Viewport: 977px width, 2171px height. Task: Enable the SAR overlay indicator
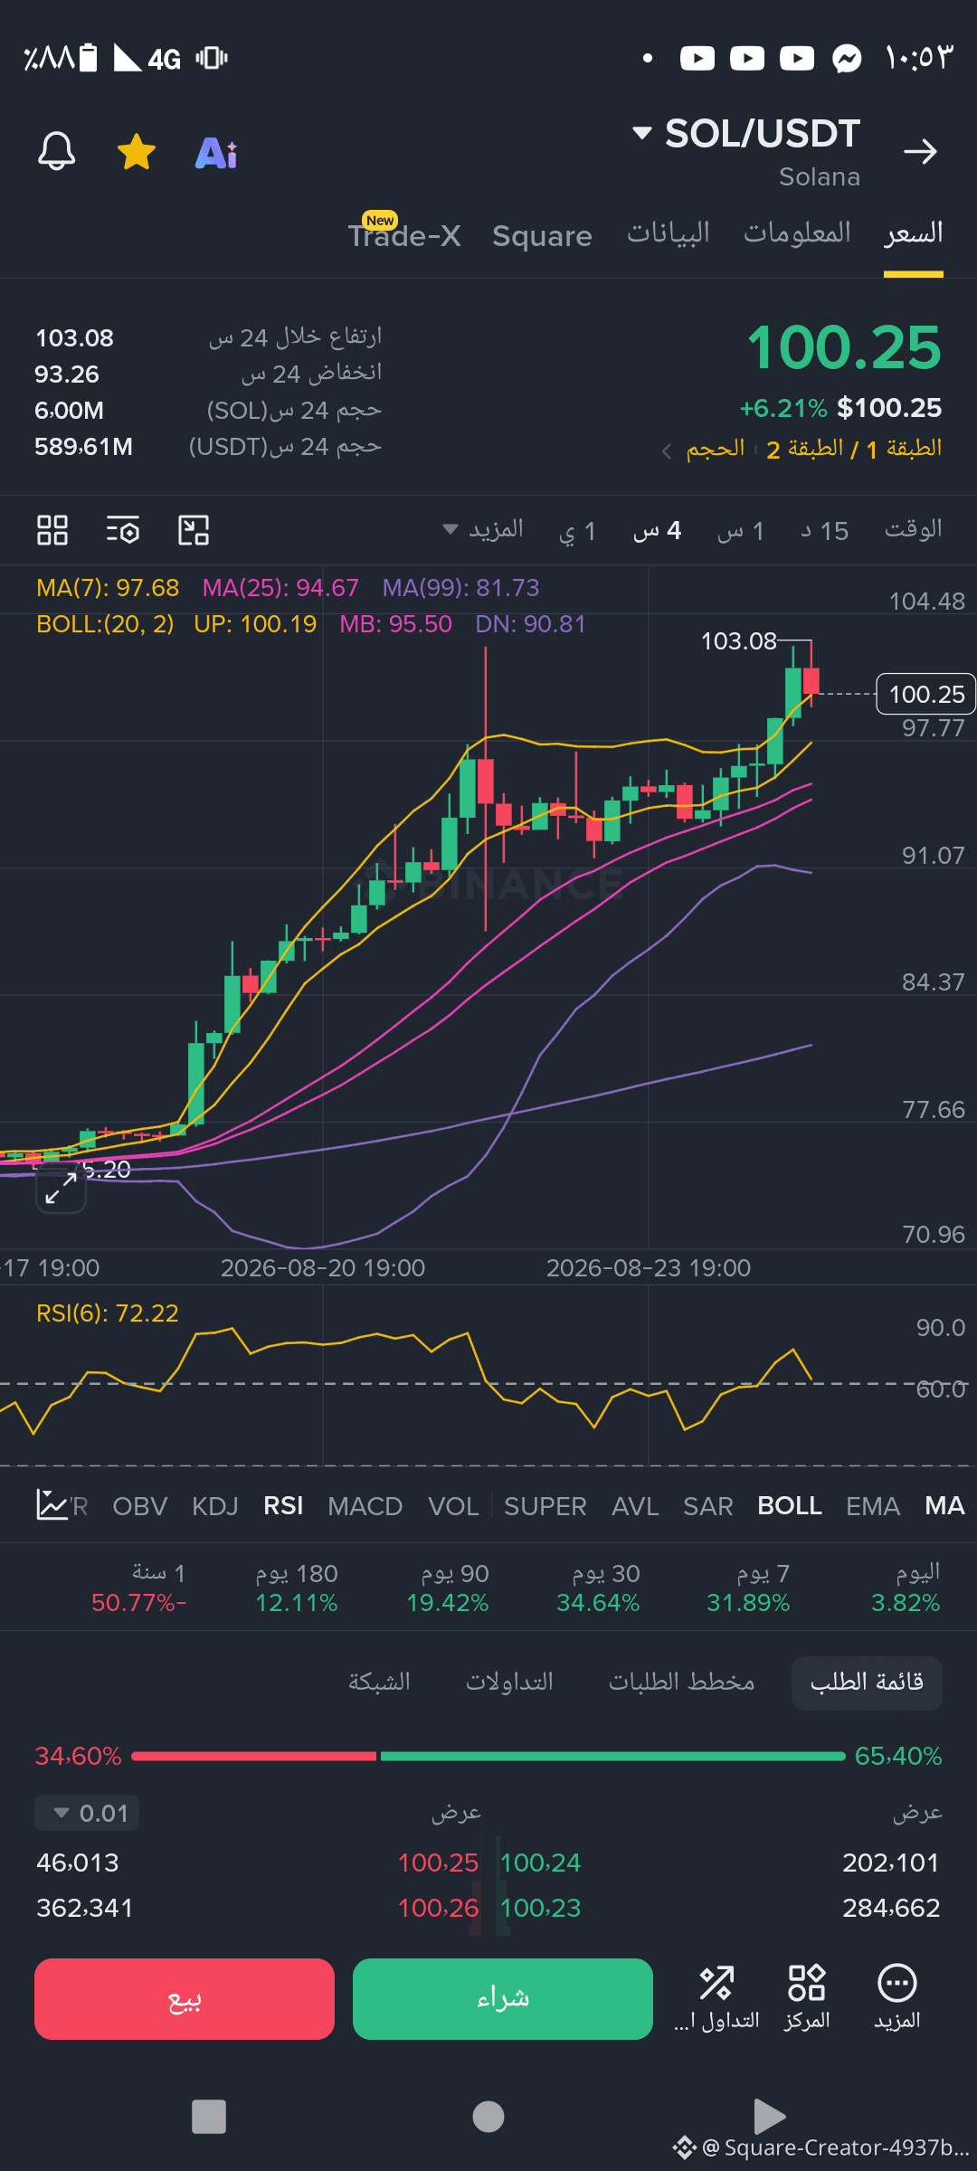coord(708,1506)
